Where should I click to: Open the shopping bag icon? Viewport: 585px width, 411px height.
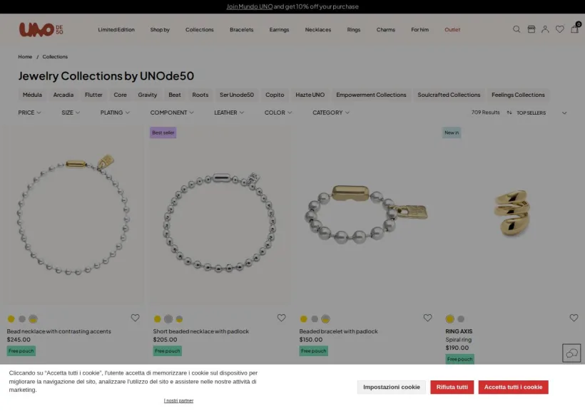point(574,28)
